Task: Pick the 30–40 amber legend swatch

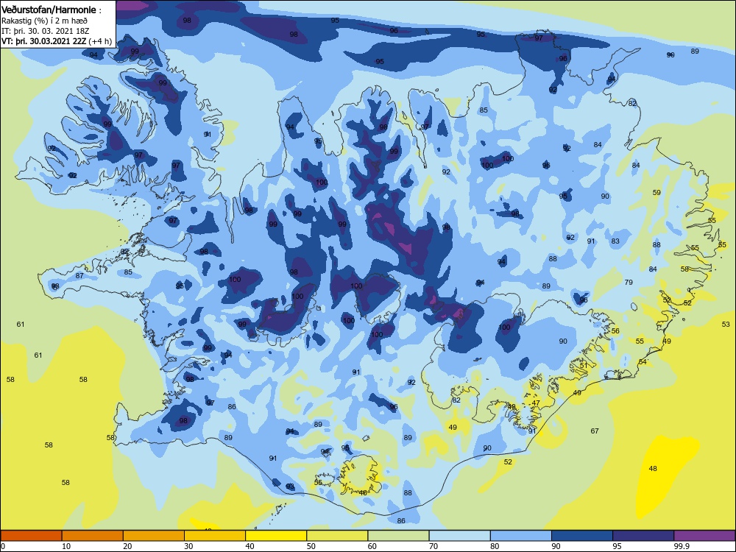Action: tap(215, 536)
